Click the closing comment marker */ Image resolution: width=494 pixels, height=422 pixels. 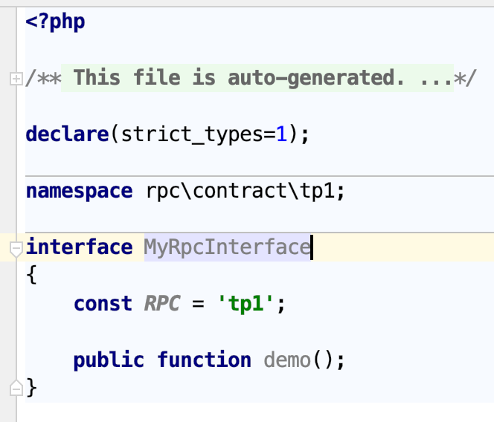(x=465, y=78)
